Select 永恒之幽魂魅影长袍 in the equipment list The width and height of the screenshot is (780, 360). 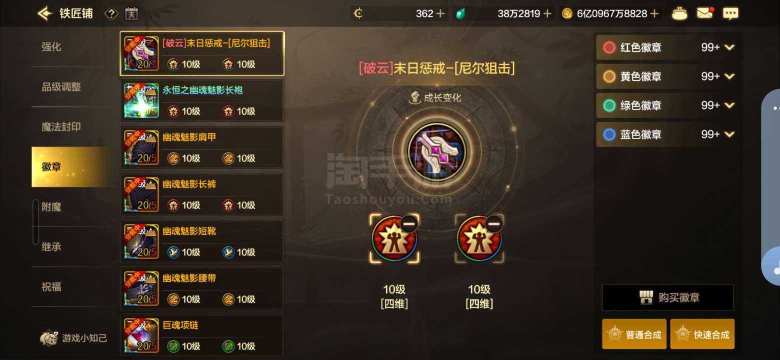pyautogui.click(x=202, y=100)
